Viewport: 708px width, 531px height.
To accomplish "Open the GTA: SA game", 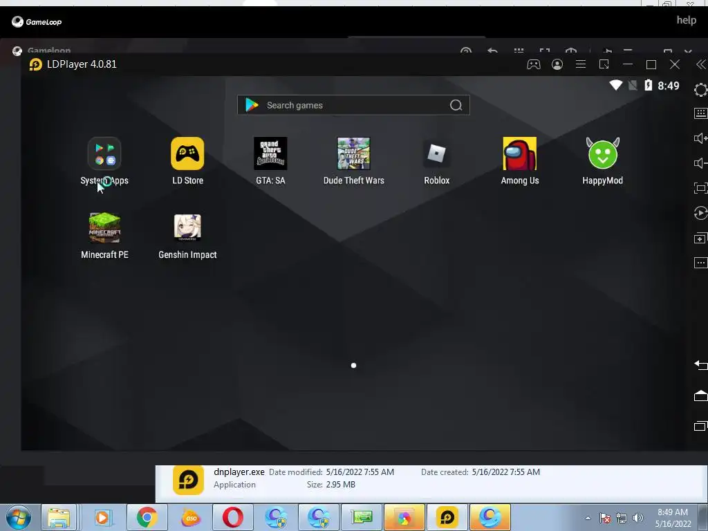I will [270, 153].
